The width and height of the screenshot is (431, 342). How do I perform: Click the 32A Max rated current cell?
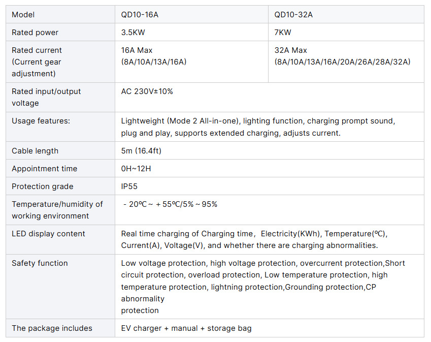(x=342, y=56)
